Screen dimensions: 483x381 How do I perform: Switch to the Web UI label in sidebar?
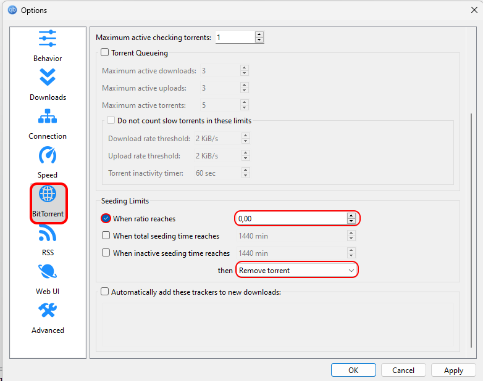click(48, 291)
